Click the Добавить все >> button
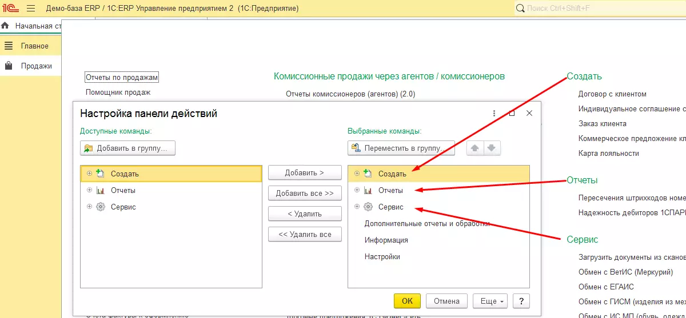 (305, 194)
